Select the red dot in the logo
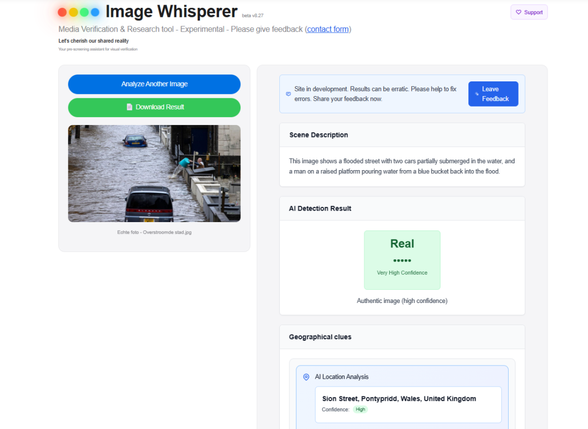The width and height of the screenshot is (588, 429). click(62, 11)
